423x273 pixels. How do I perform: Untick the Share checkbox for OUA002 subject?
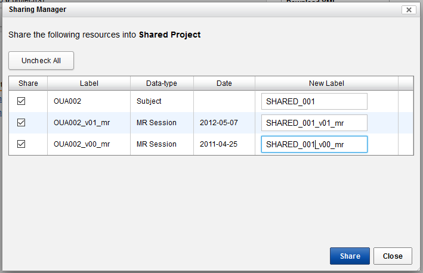[x=21, y=101]
